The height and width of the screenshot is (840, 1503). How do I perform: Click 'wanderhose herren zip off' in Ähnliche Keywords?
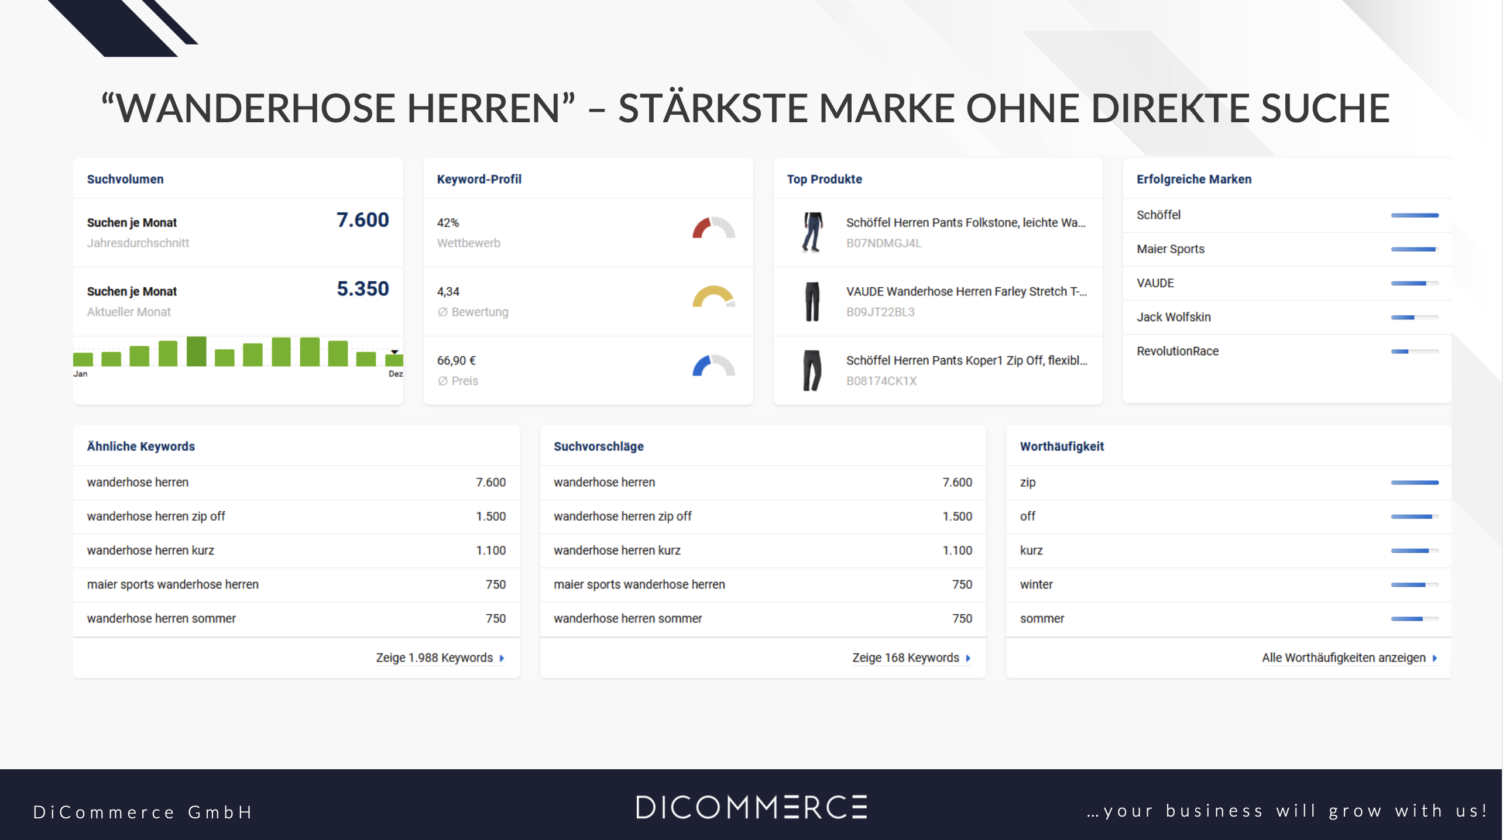[x=156, y=516]
